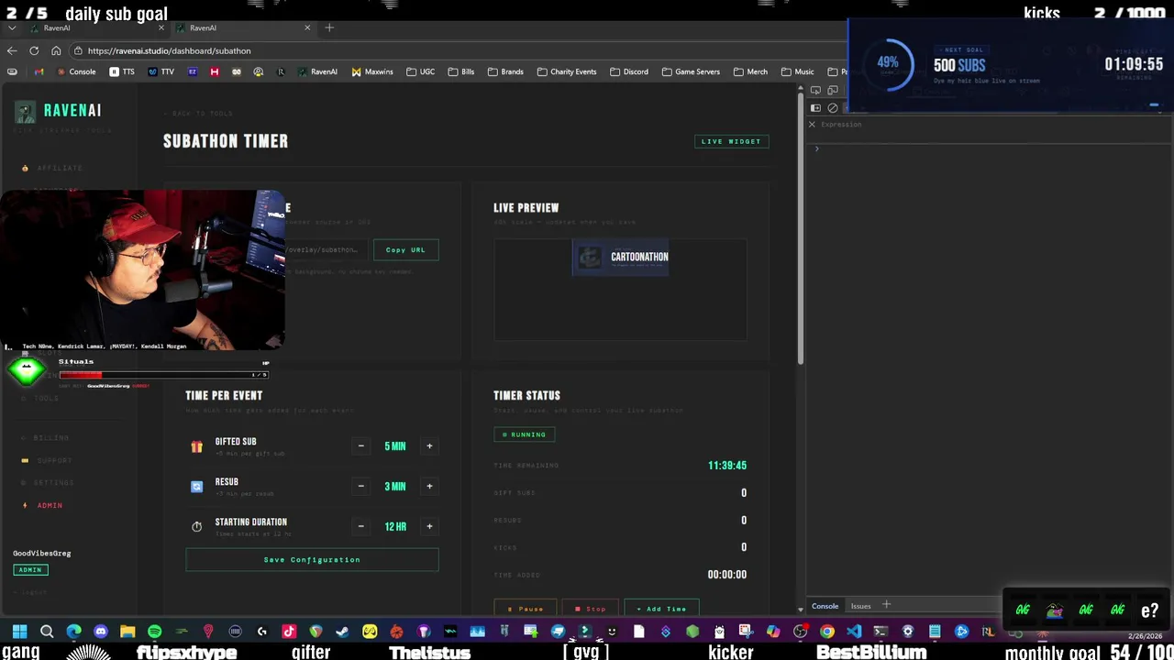Screen dimensions: 1174x660
Task: Click the page scrollbar down arrow
Action: coord(801,609)
